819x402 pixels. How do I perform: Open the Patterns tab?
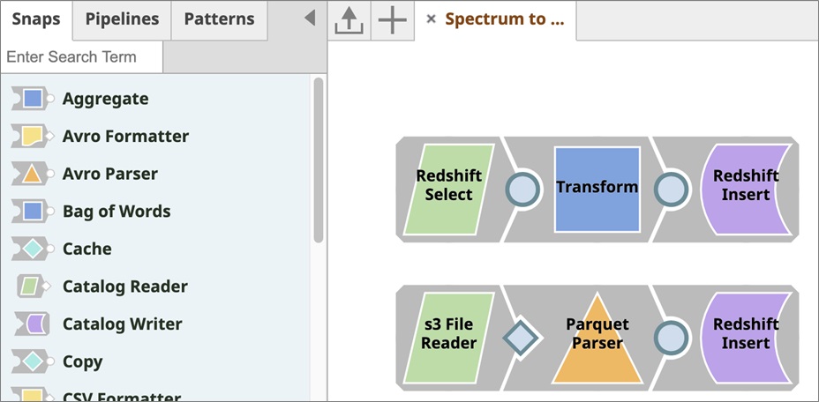pos(220,19)
